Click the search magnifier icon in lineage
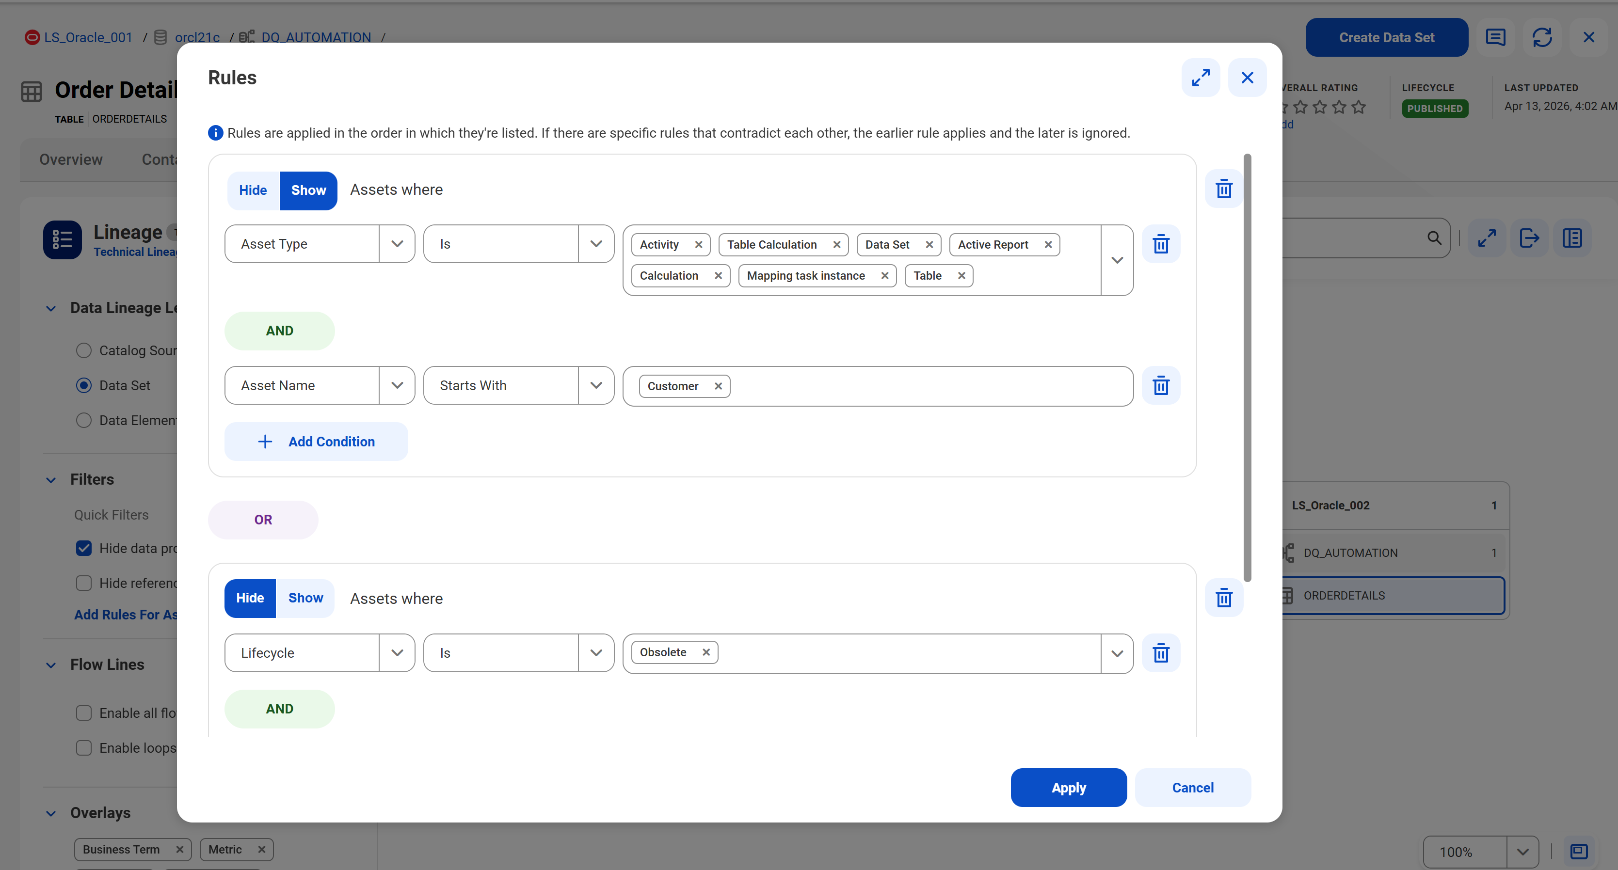Screen dimensions: 1618x870 [x=1434, y=238]
